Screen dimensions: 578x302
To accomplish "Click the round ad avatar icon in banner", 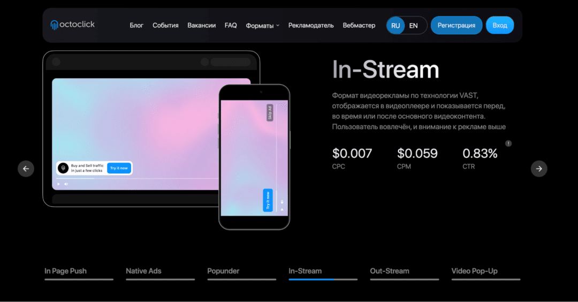I will click(x=63, y=168).
